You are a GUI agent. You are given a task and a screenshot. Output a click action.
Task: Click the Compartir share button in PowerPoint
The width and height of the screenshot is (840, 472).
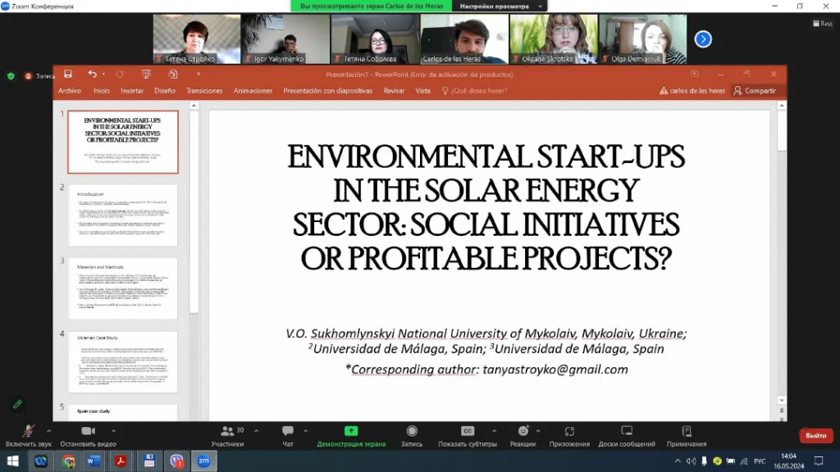(x=755, y=91)
